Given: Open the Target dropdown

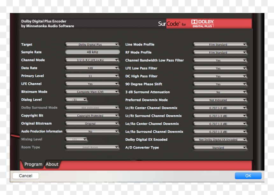Looking at the screenshot, I should tap(92, 45).
